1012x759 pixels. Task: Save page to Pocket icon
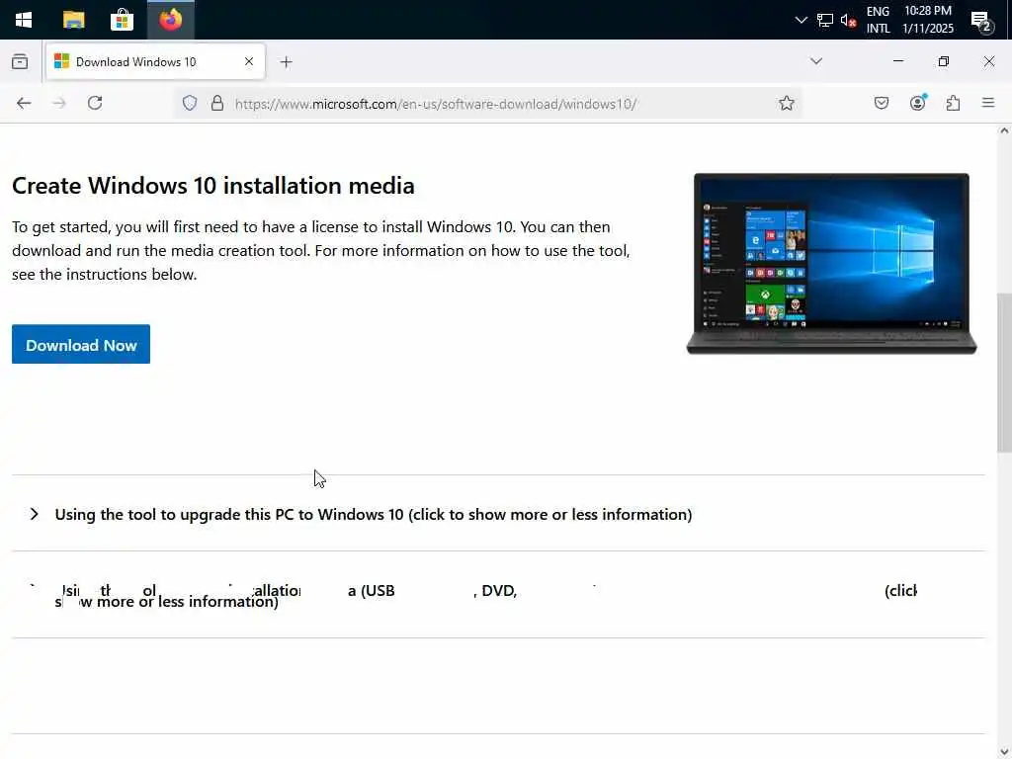point(881,103)
